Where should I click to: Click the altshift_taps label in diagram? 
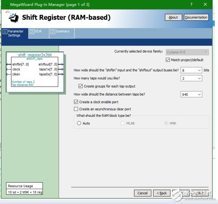coord(34,59)
